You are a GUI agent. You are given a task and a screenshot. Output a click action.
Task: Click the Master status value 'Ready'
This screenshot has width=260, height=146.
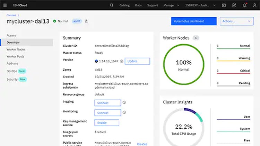99,53
